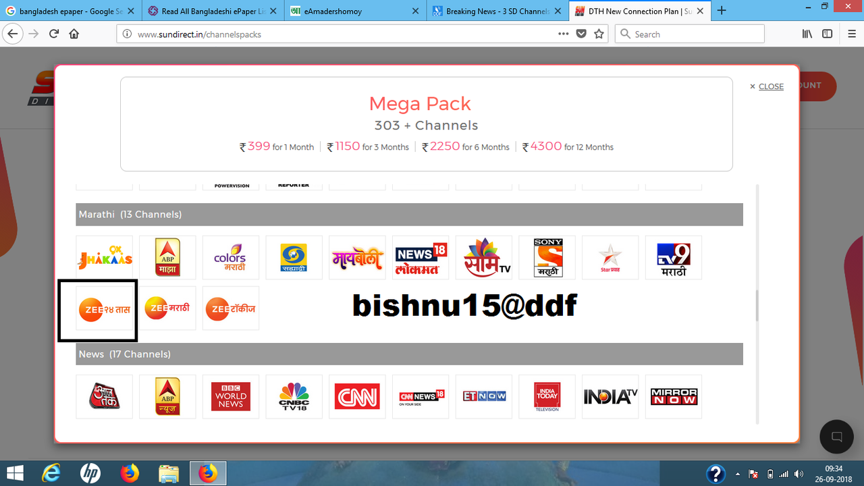The height and width of the screenshot is (486, 864).
Task: Click the 1150 for 3 Months price
Action: (x=369, y=146)
